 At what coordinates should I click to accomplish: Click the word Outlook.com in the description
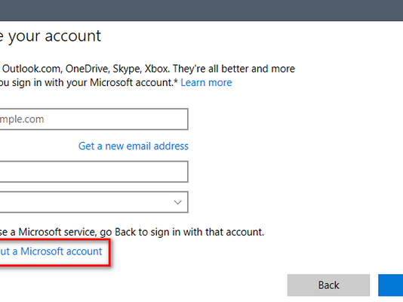click(32, 69)
